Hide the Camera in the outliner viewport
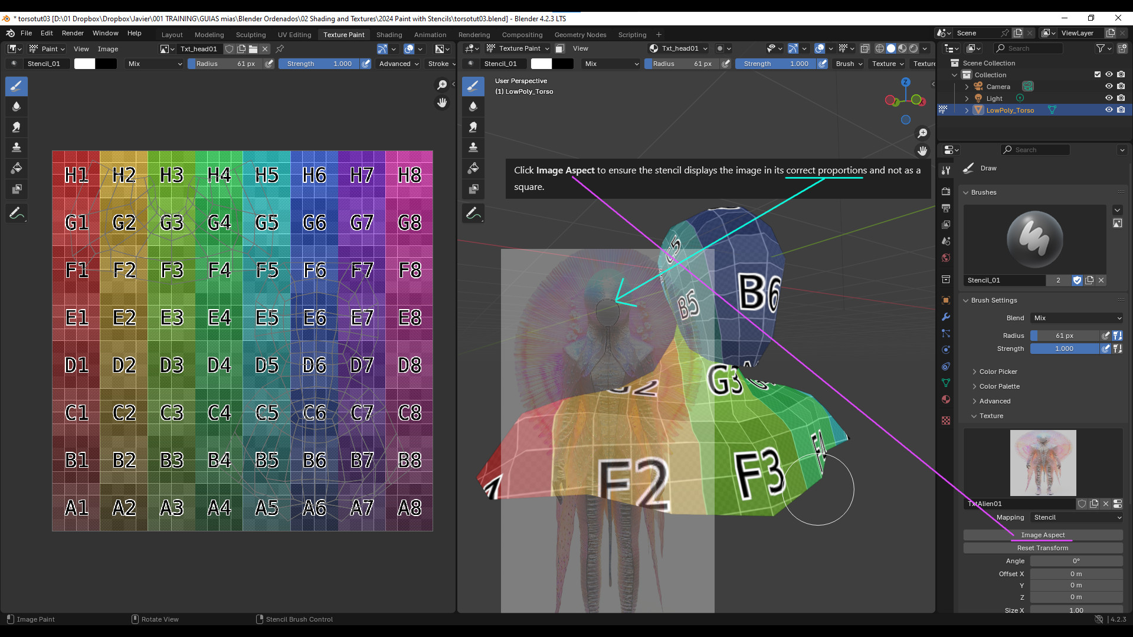Screen dimensions: 1133x637 [x=1109, y=87]
